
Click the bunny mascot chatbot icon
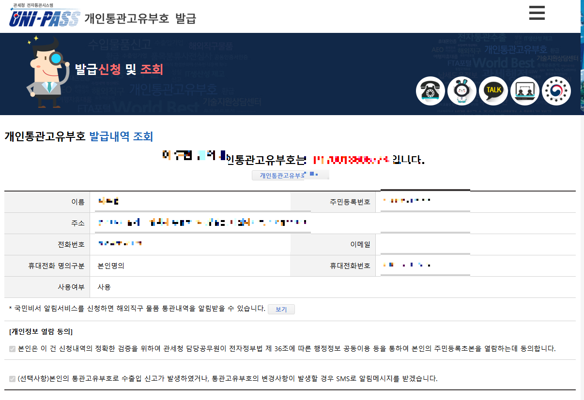pos(462,91)
